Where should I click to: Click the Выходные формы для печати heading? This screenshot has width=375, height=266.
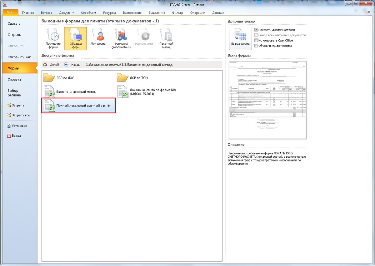(100, 21)
